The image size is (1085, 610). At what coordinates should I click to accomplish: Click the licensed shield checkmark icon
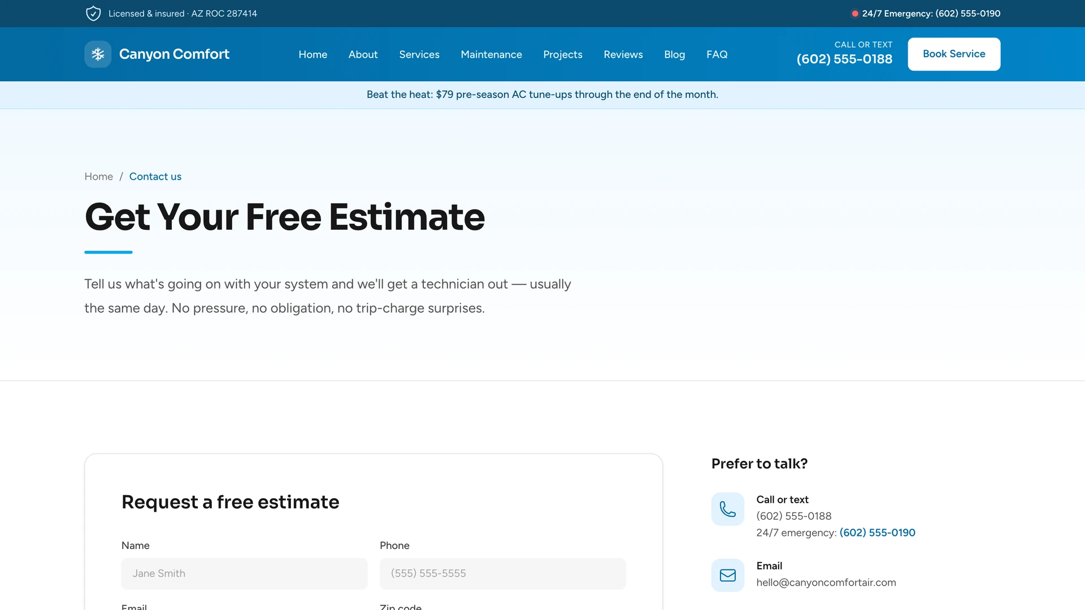93,14
